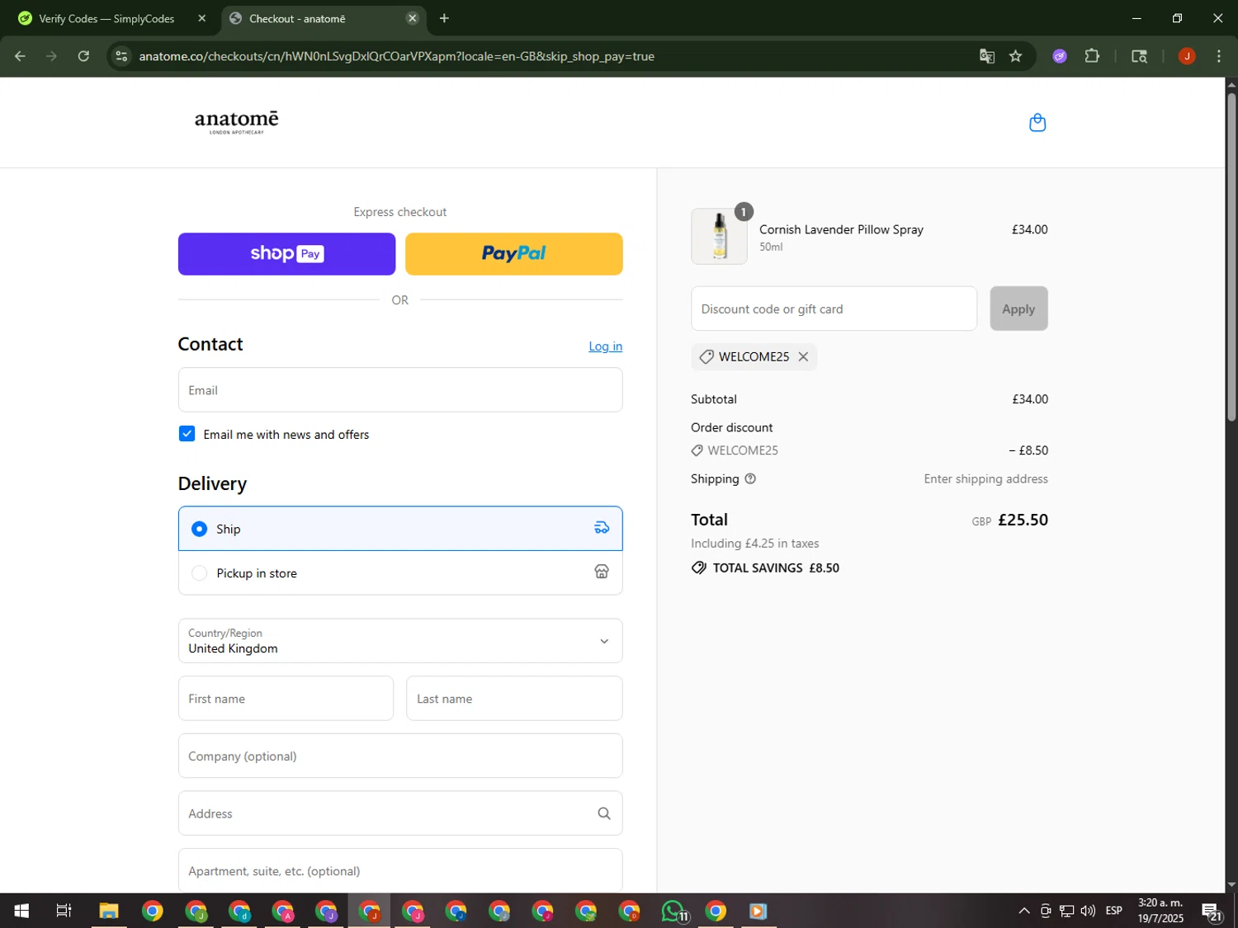The height and width of the screenshot is (928, 1238).
Task: Pay with Shop Pay express checkout
Action: (x=286, y=254)
